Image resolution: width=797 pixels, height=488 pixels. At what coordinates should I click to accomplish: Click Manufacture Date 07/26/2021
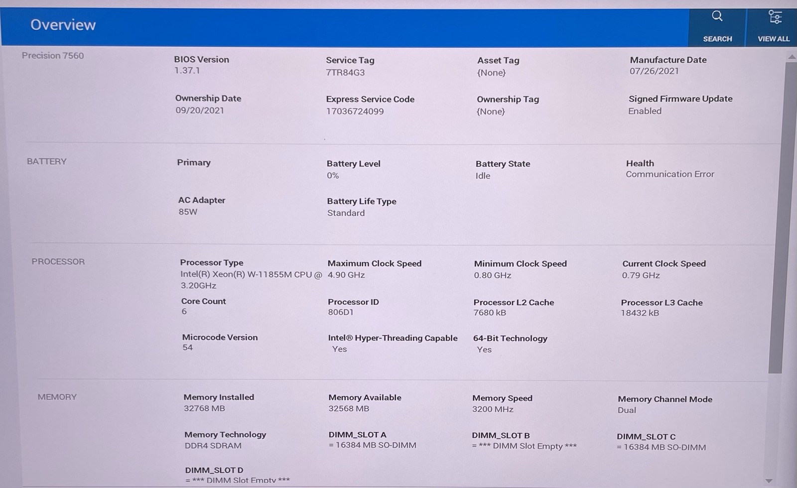pyautogui.click(x=654, y=71)
